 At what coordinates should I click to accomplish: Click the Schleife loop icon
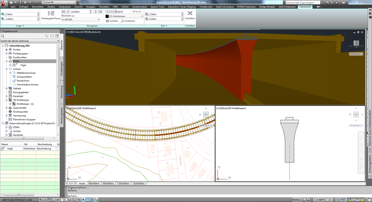(108, 21)
